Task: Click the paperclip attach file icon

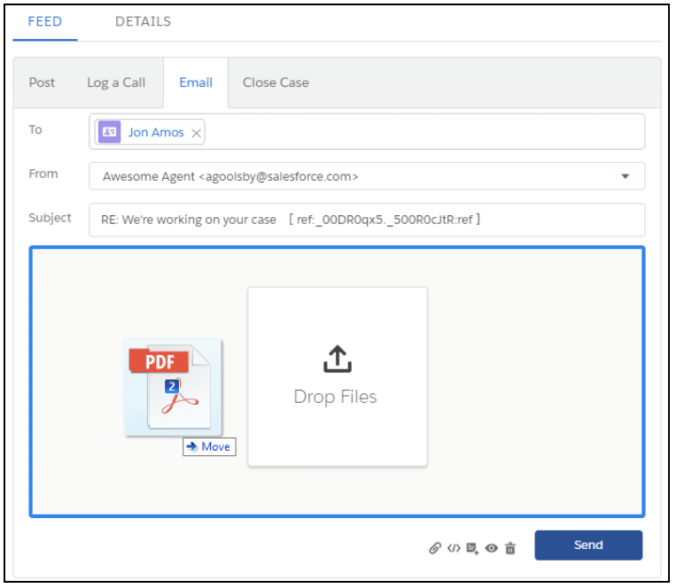Action: [435, 548]
